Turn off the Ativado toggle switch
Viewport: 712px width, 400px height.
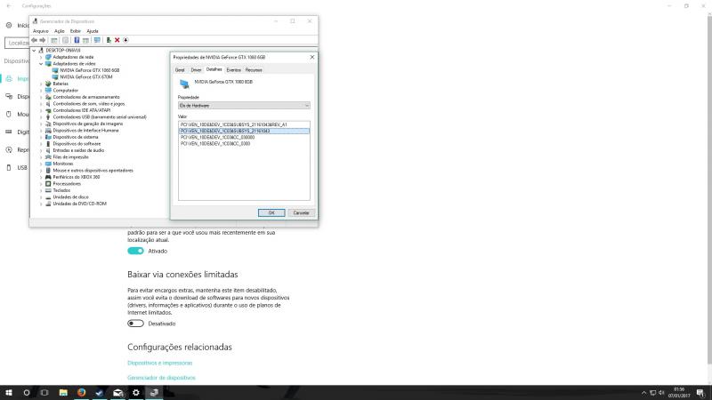(x=135, y=251)
